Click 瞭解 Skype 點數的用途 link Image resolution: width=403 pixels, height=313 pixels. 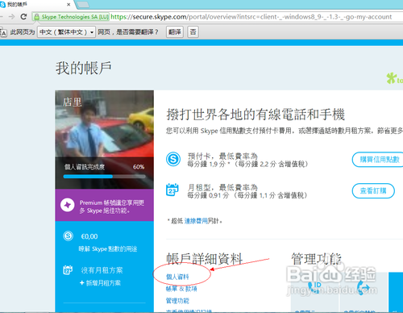pyautogui.click(x=108, y=249)
